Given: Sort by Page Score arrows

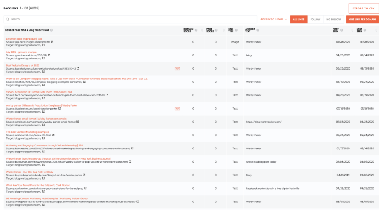Looking at the screenshot, I should [x=224, y=30].
